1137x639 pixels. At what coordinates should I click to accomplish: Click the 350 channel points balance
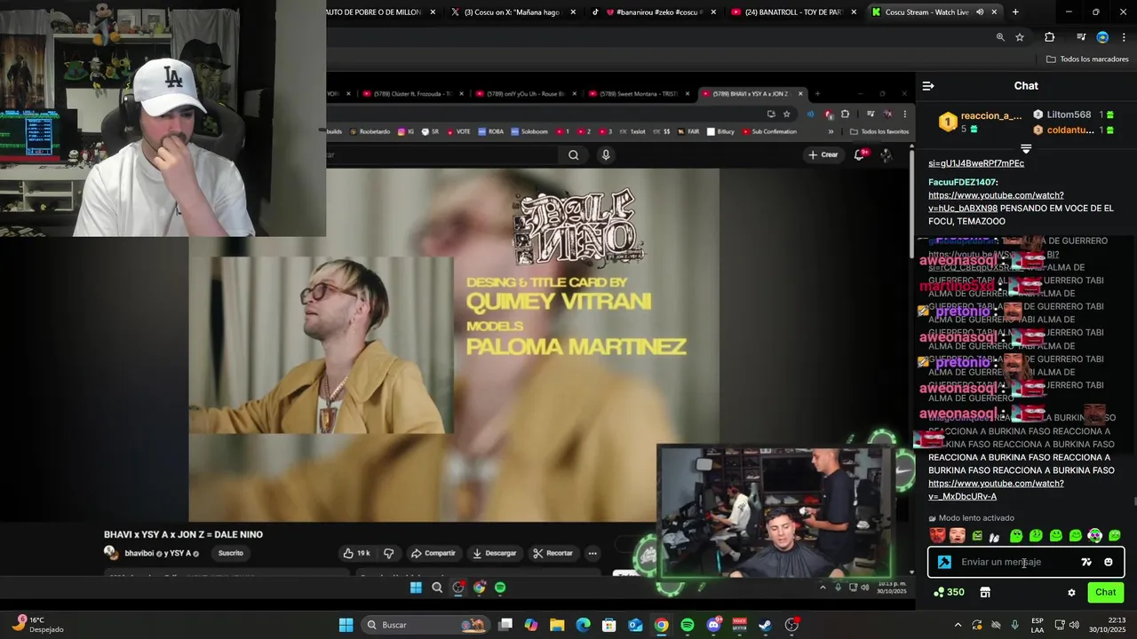pyautogui.click(x=950, y=592)
